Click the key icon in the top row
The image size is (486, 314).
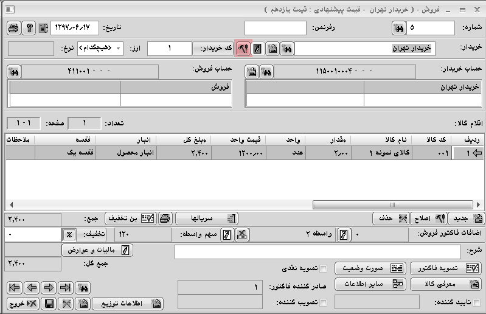click(29, 28)
